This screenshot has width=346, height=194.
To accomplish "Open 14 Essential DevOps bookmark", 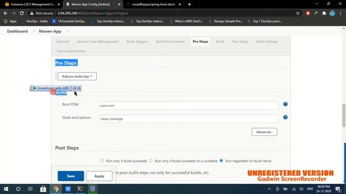I will [x=69, y=22].
